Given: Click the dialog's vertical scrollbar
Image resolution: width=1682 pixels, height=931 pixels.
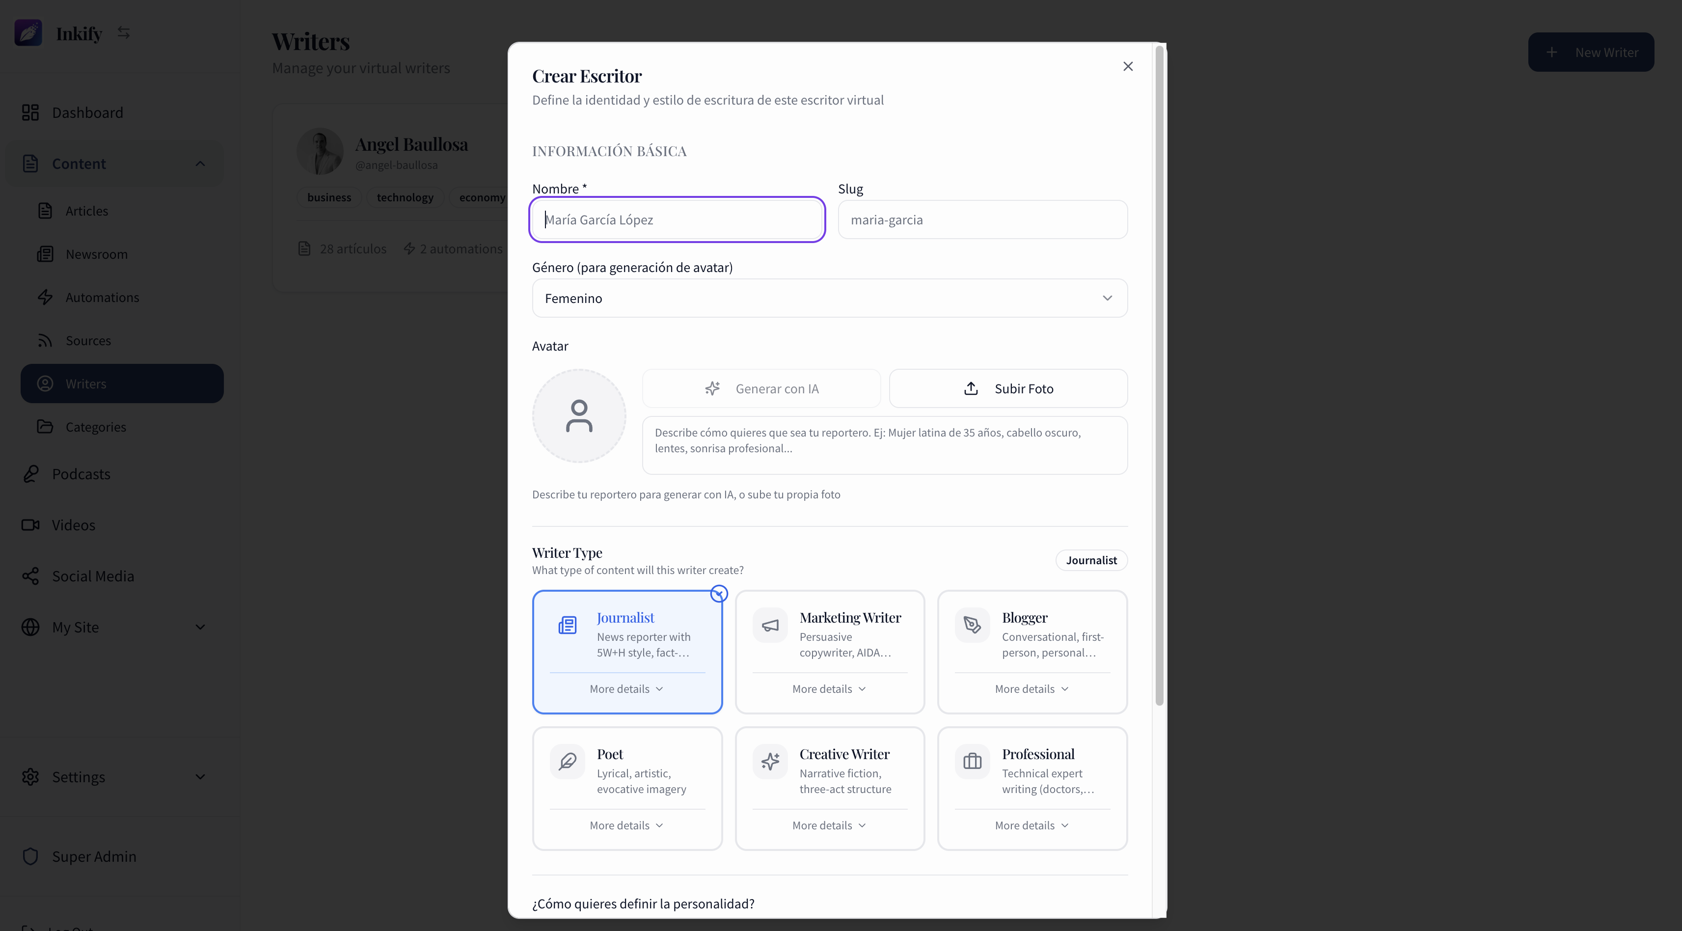Looking at the screenshot, I should click(1159, 376).
